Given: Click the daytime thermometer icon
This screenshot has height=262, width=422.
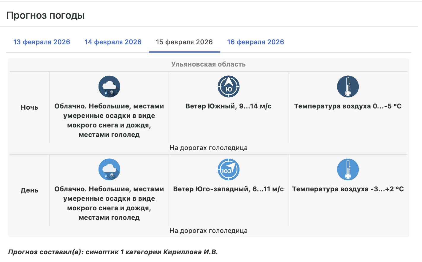Looking at the screenshot, I should (x=348, y=169).
